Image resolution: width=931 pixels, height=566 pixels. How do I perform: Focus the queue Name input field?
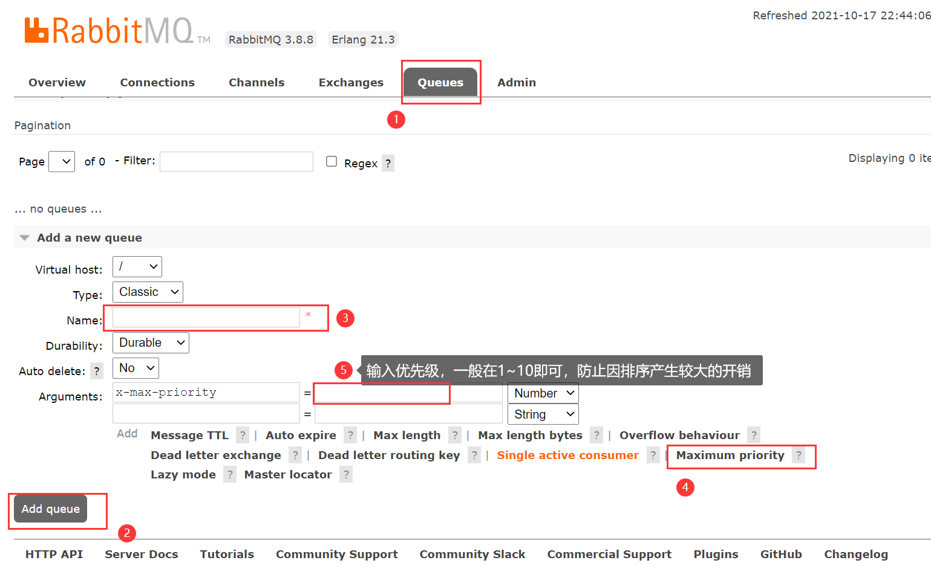206,317
